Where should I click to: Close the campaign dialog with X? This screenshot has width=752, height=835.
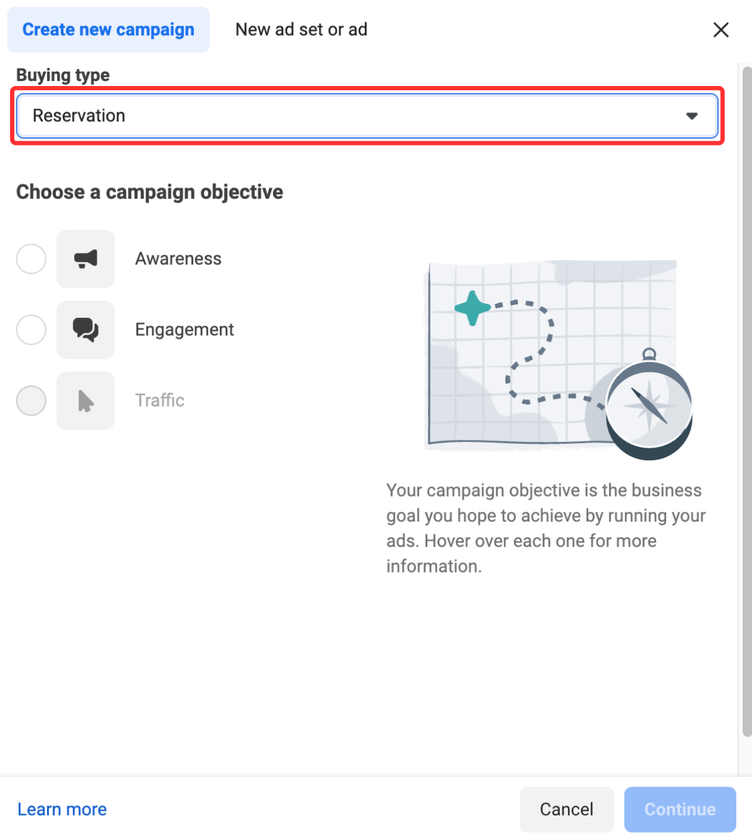721,30
